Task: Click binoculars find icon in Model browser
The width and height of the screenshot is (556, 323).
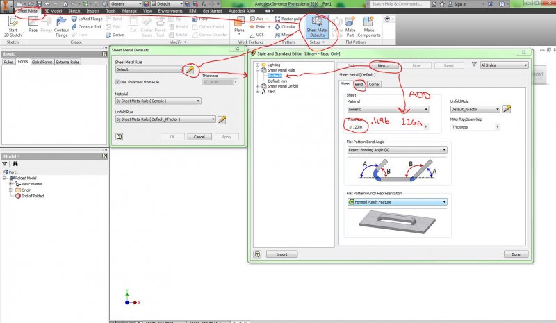Action: 15,164
